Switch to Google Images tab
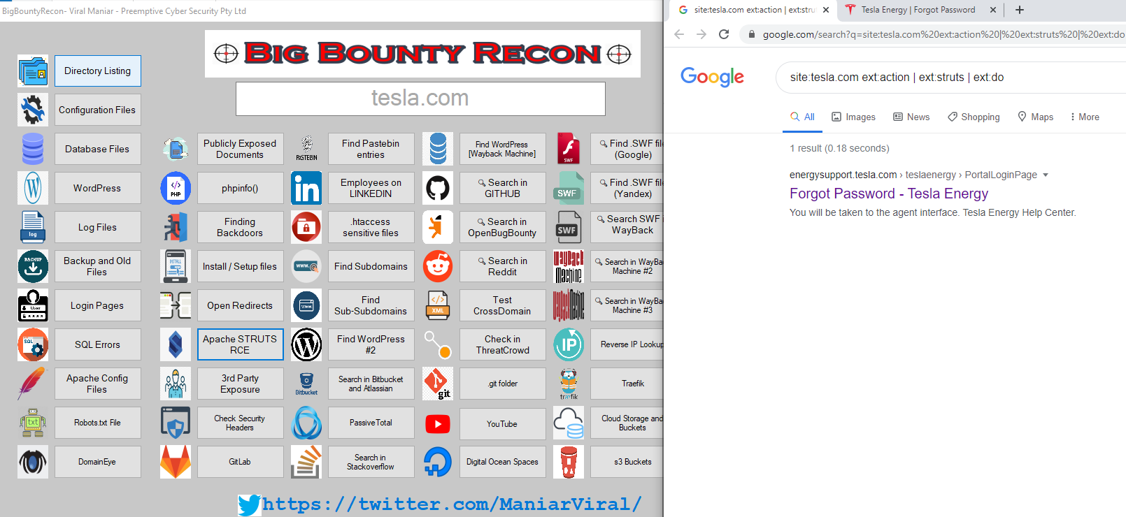This screenshot has width=1126, height=517. coord(853,117)
